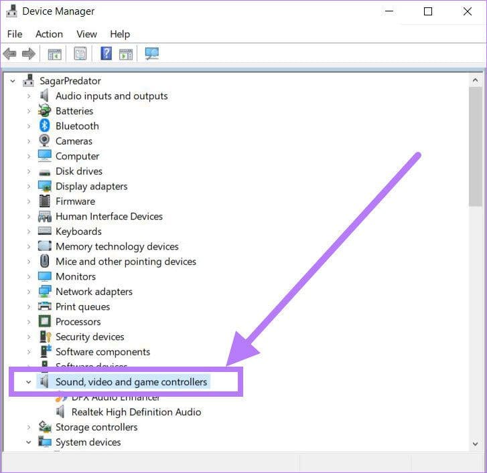Image resolution: width=487 pixels, height=473 pixels.
Task: Click the SagarPredator computer root icon
Action: 29,80
